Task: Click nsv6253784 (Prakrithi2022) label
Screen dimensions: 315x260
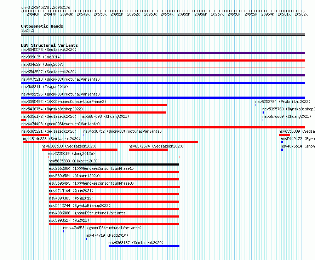Action: pos(283,102)
